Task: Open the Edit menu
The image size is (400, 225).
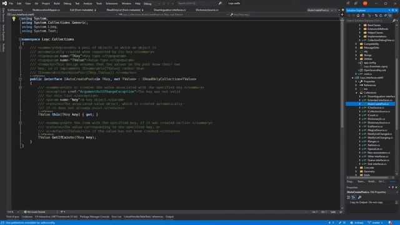Action: coord(19,4)
